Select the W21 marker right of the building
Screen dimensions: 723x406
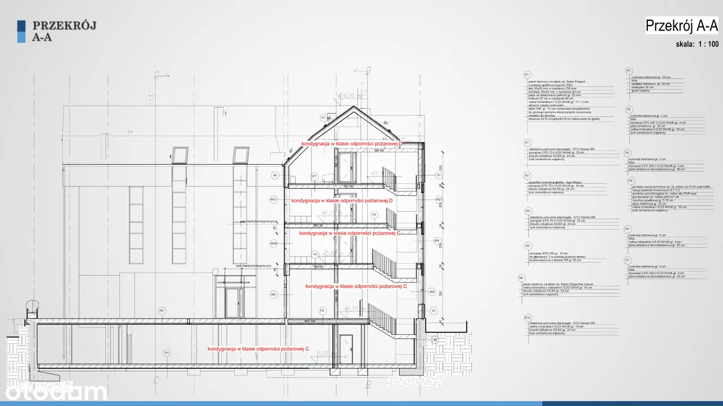click(439, 200)
